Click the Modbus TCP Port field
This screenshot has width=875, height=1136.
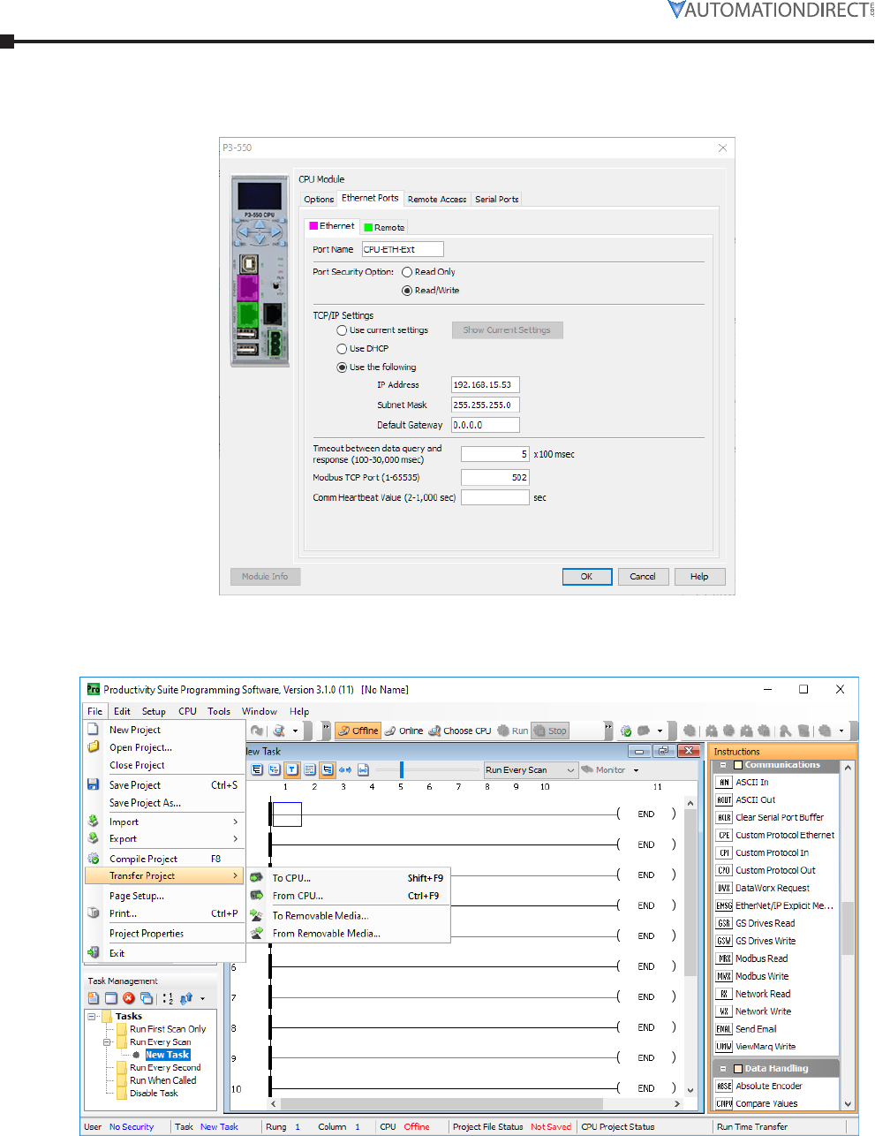click(494, 478)
